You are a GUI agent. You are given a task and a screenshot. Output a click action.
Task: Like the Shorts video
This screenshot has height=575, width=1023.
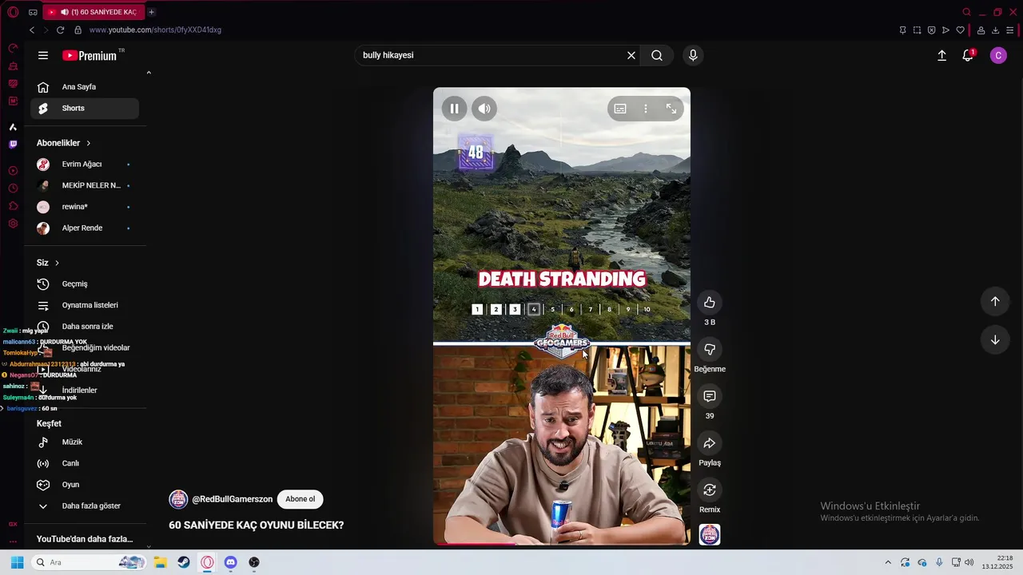710,302
